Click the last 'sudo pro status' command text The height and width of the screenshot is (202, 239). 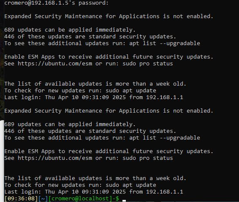pos(148,158)
